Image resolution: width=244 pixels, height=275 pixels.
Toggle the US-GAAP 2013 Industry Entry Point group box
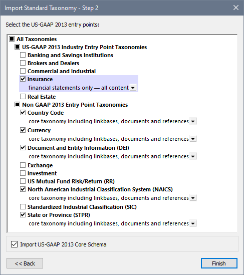point(17,47)
